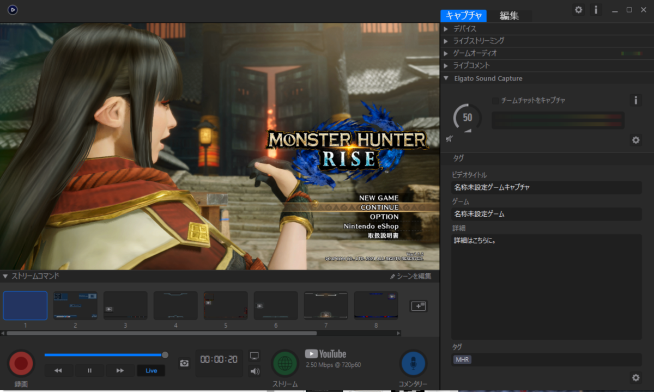This screenshot has height=392, width=654.
Task: Open Elgato Sound Capture settings gear
Action: [635, 140]
